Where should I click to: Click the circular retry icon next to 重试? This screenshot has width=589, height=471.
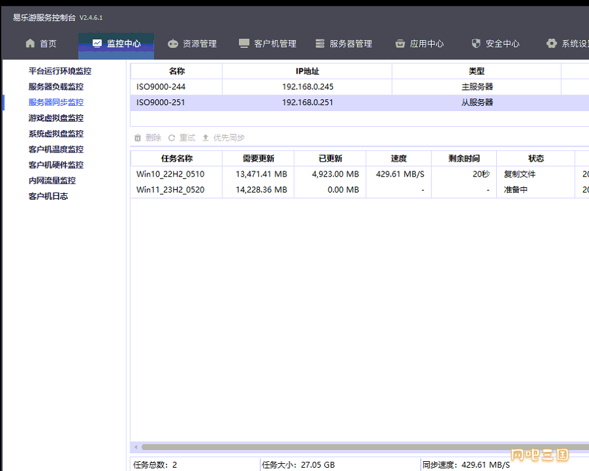172,138
